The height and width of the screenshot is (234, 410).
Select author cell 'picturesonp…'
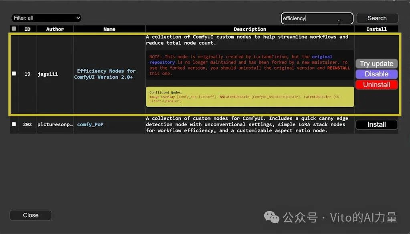click(55, 124)
